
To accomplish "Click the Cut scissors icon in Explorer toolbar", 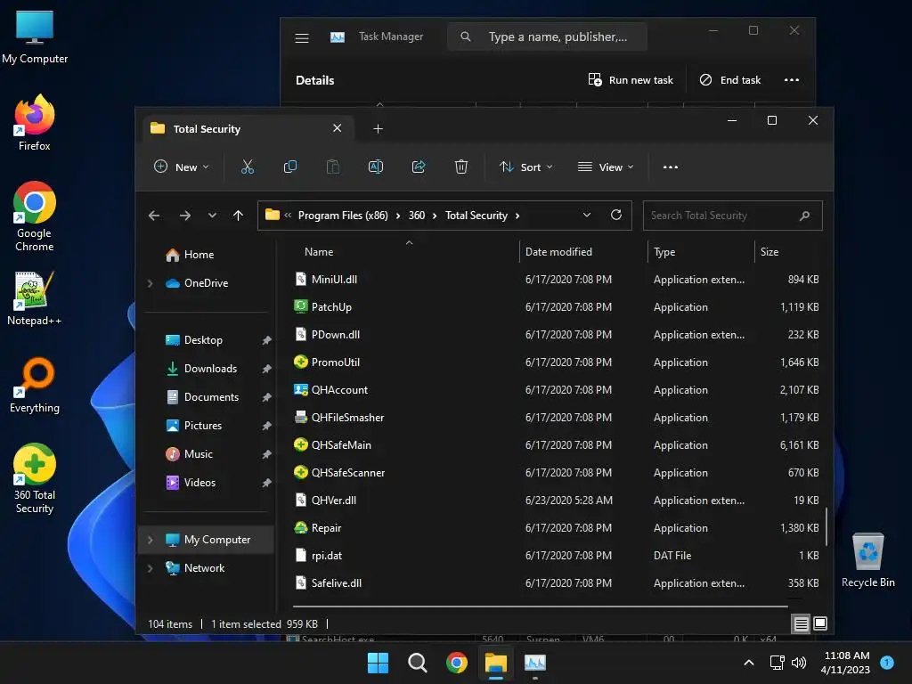I will [x=248, y=167].
